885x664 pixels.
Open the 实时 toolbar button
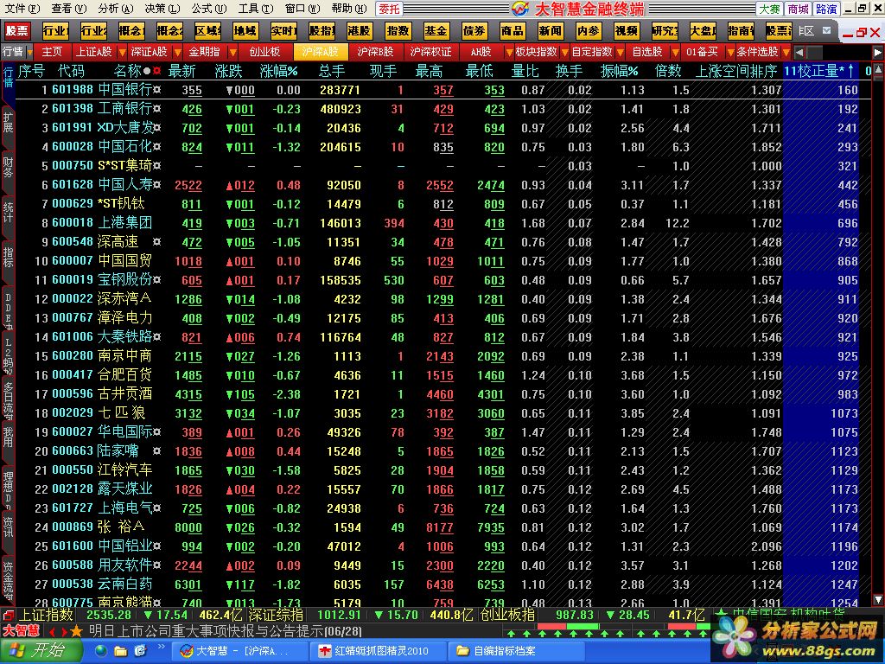(x=283, y=31)
